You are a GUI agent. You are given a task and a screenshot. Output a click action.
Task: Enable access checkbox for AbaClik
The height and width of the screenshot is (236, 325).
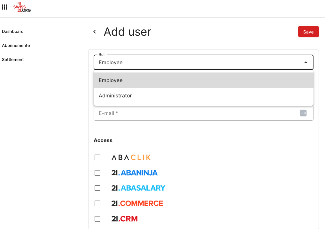(97, 157)
